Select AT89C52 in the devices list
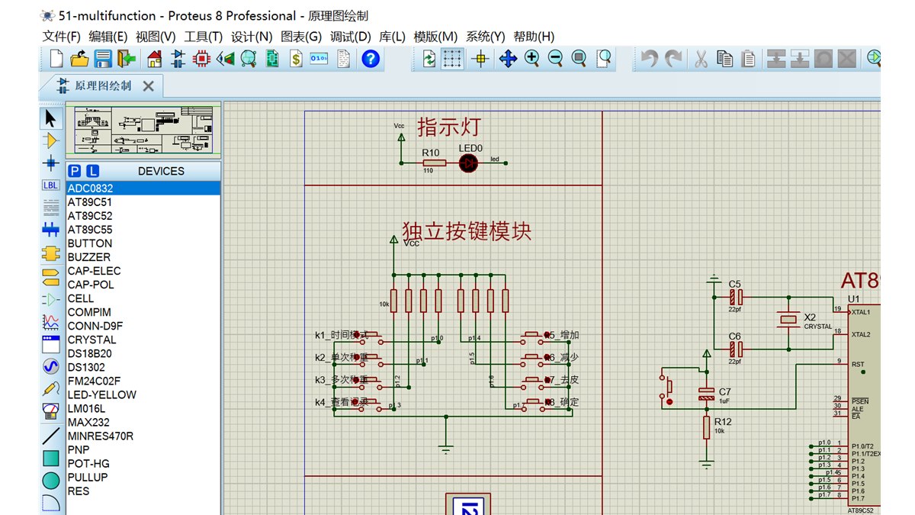The width and height of the screenshot is (915, 515). [143, 216]
